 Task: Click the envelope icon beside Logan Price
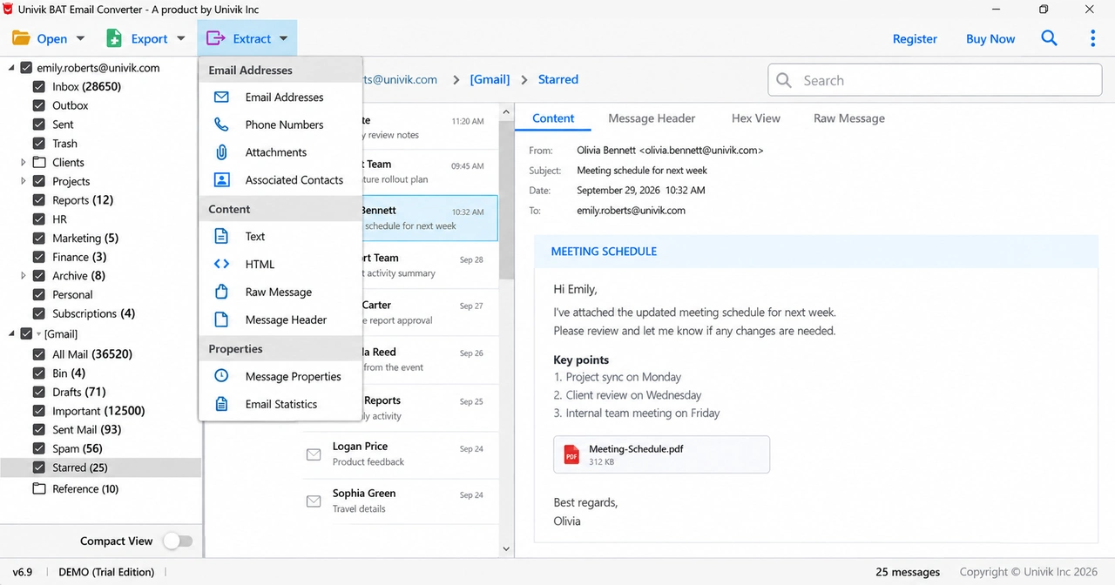[314, 454]
